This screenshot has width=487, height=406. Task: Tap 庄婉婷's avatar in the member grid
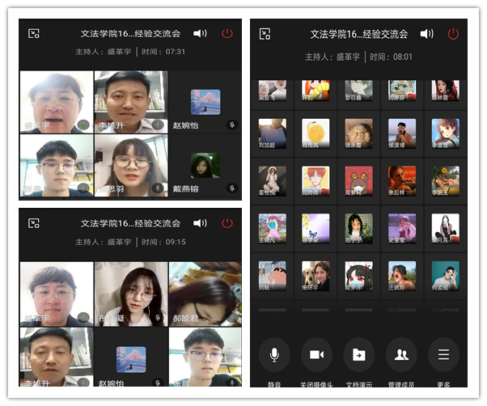pyautogui.click(x=402, y=276)
